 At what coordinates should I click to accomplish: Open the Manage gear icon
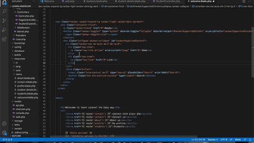pos(4,133)
